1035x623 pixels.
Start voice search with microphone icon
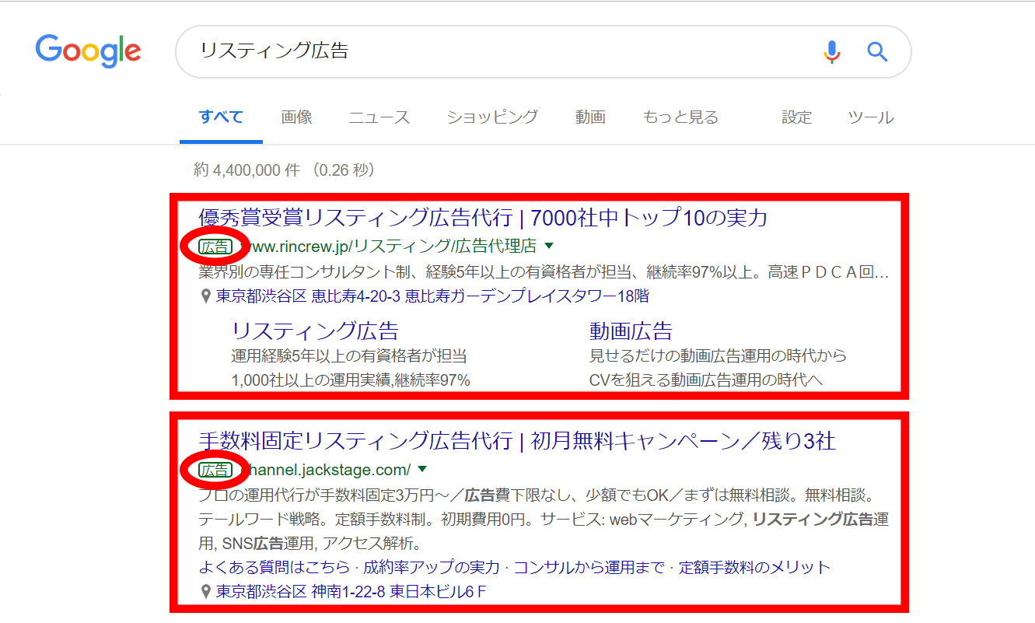pos(831,52)
